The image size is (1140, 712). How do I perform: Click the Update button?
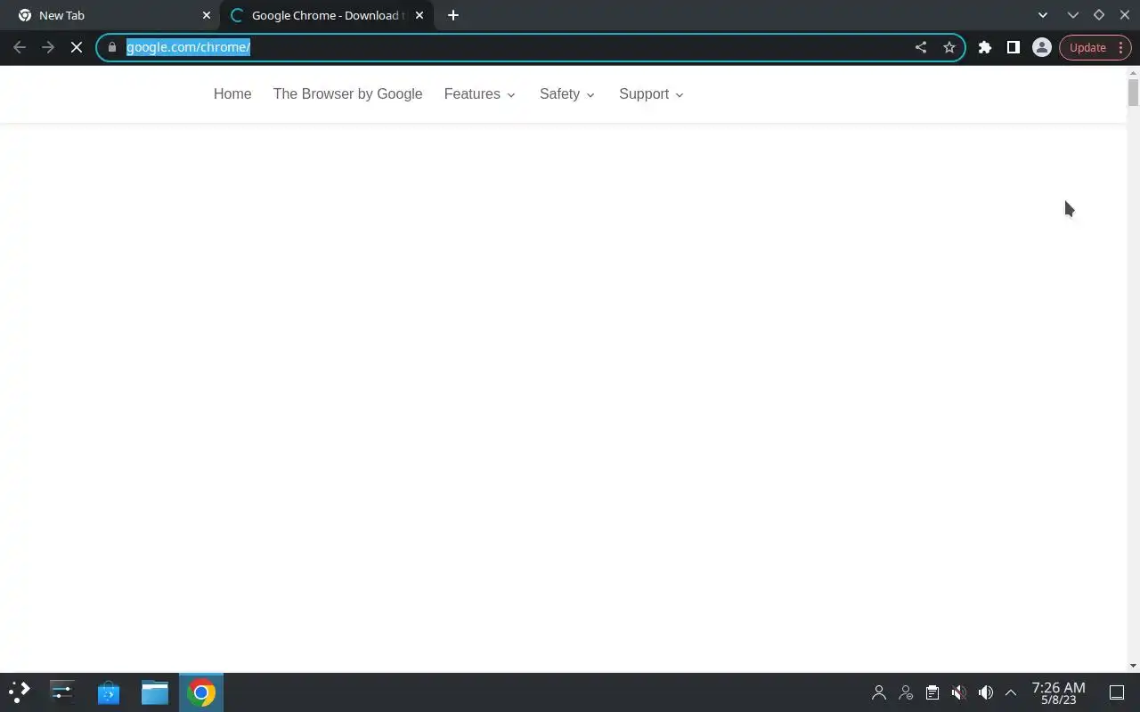1095,47
